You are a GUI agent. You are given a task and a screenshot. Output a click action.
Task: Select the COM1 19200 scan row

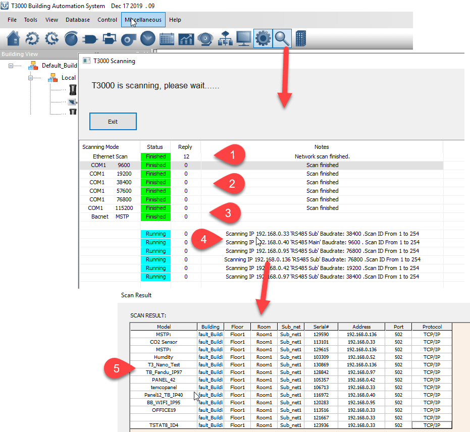[262, 174]
